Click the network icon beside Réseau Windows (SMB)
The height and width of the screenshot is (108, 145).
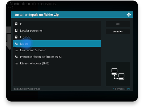point(16,63)
